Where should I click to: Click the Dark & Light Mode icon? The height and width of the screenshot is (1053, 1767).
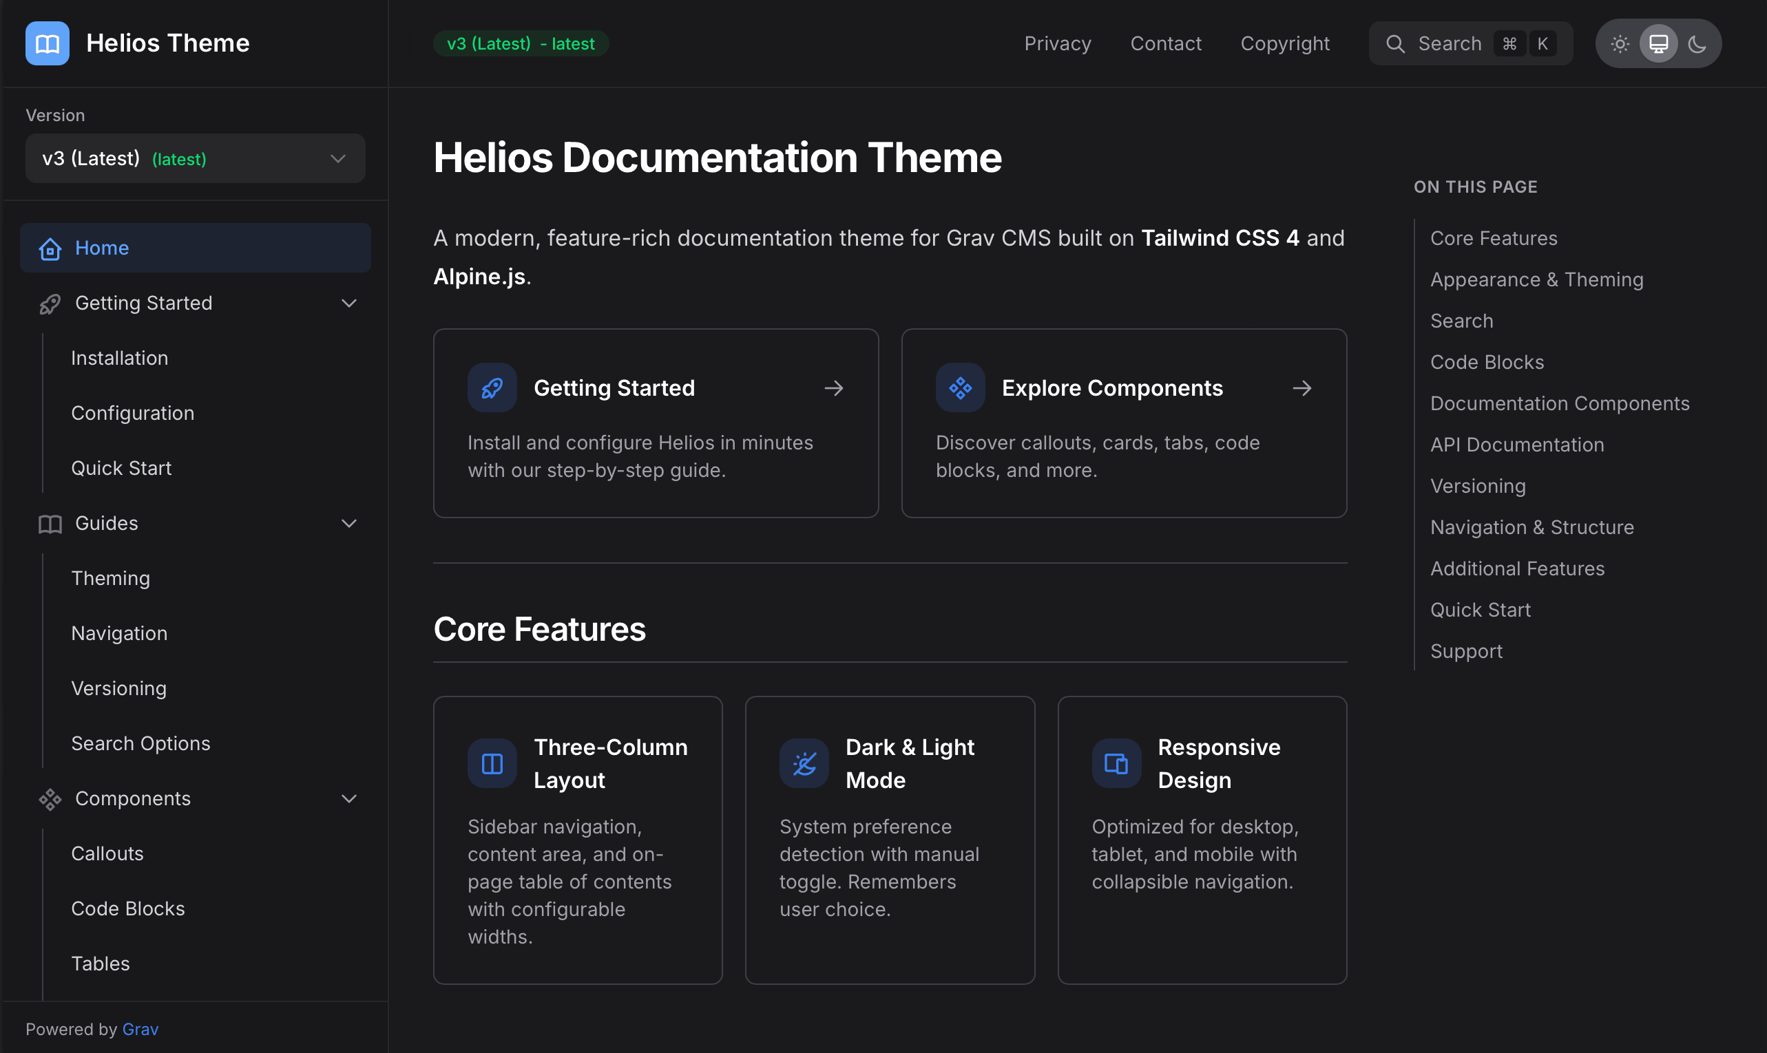804,763
